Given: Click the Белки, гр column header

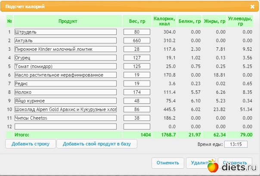Looking at the screenshot, I should [189, 21].
